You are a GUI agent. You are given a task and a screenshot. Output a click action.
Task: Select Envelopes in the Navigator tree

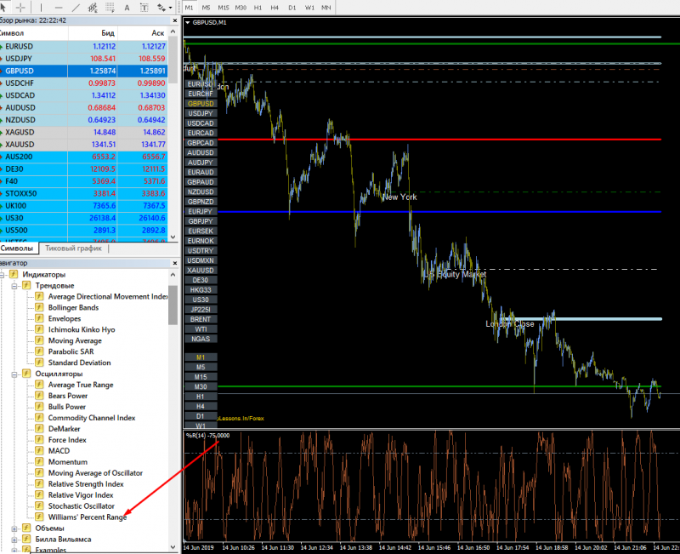tap(65, 318)
